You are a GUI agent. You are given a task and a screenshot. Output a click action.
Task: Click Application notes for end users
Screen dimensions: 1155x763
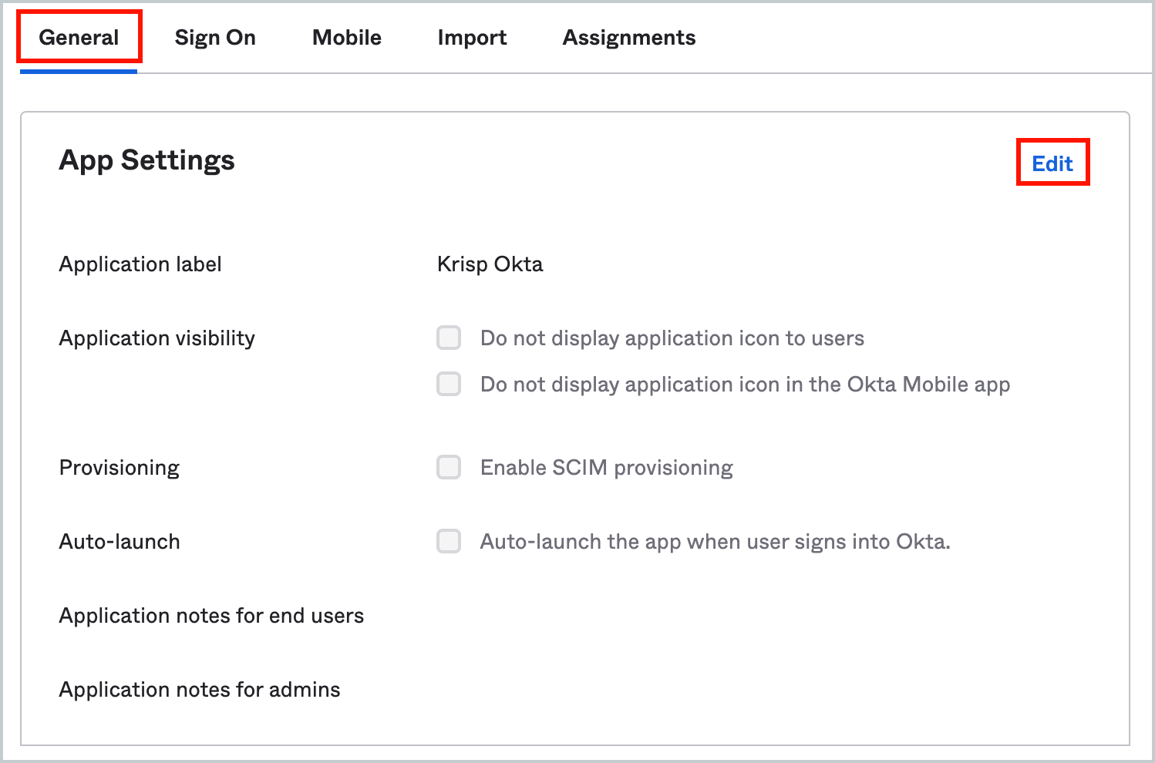click(211, 616)
